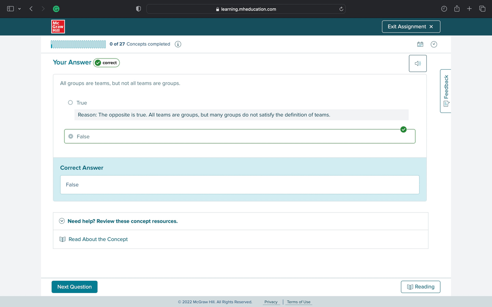Image resolution: width=492 pixels, height=307 pixels.
Task: Play the read-aloud speaker icon
Action: (x=417, y=63)
